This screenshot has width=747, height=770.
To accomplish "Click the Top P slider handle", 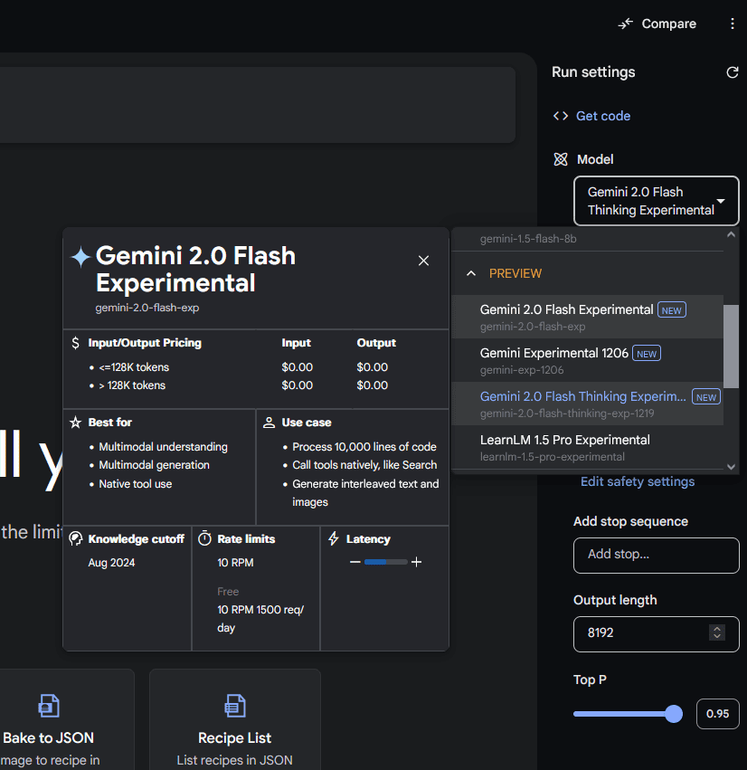I will click(674, 714).
